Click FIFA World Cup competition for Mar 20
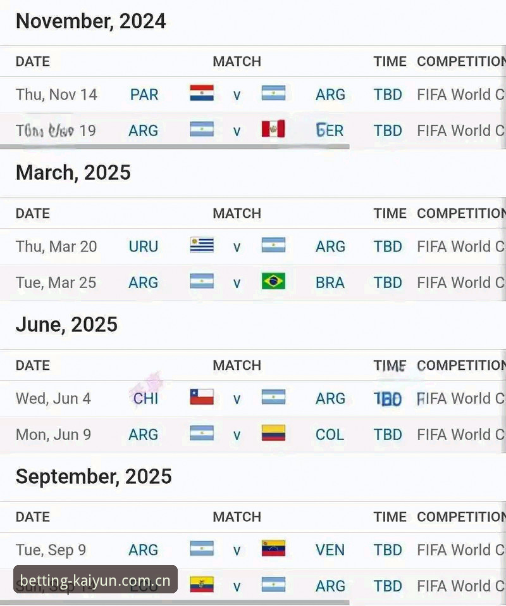The image size is (506, 606). point(461,246)
